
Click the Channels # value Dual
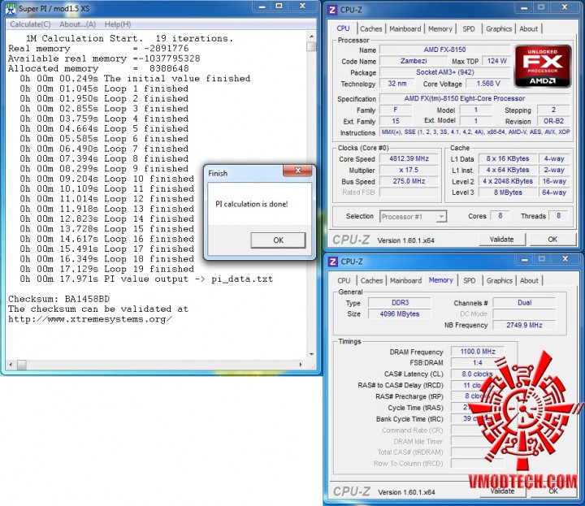(524, 302)
